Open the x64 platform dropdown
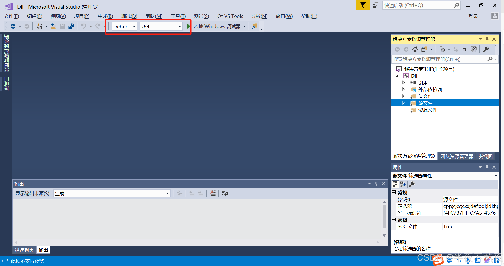 coord(179,26)
